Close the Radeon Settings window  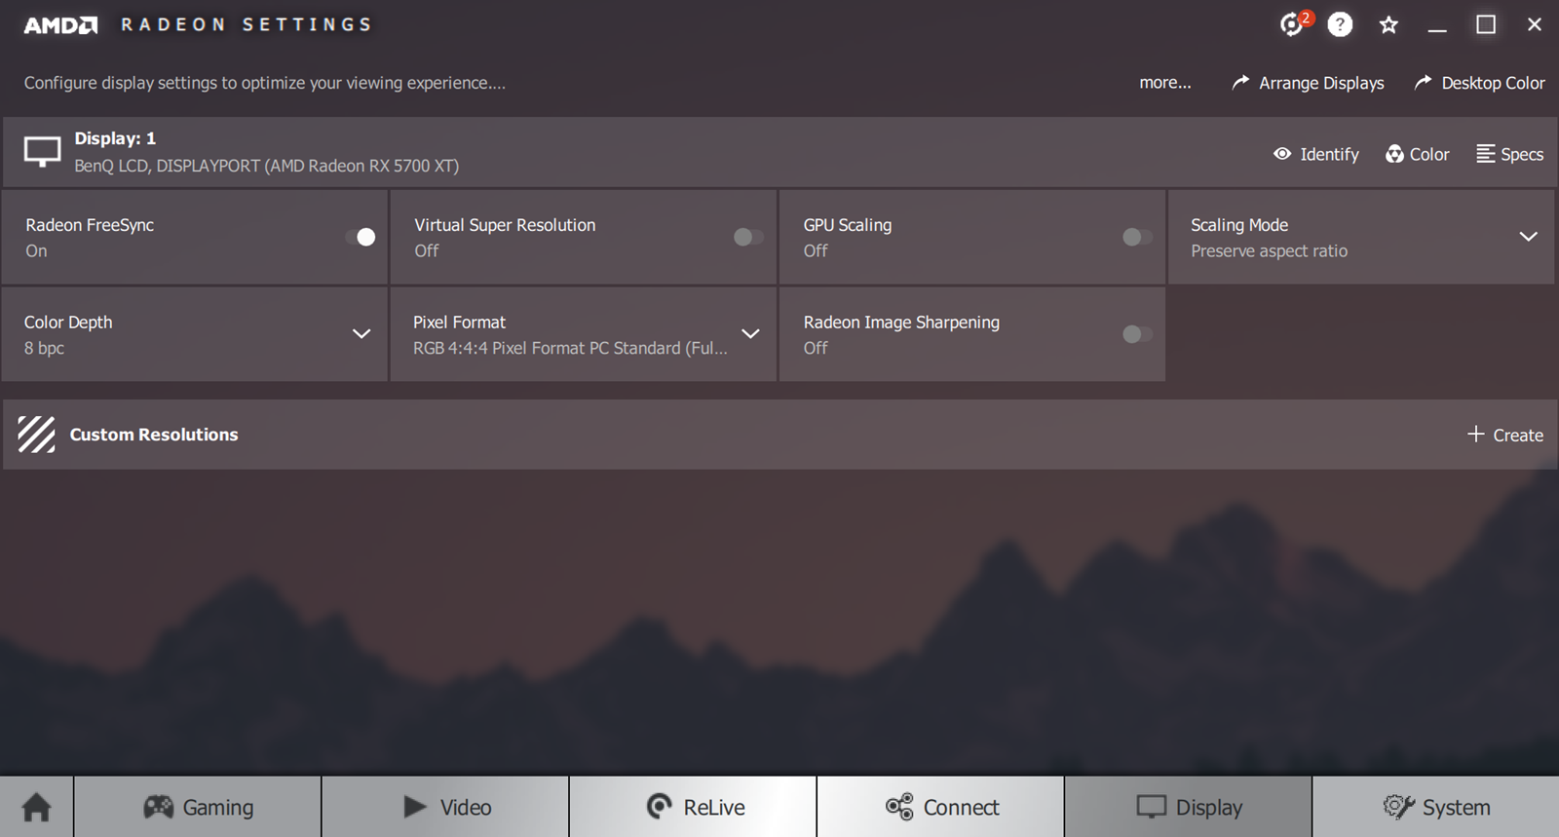pos(1535,24)
